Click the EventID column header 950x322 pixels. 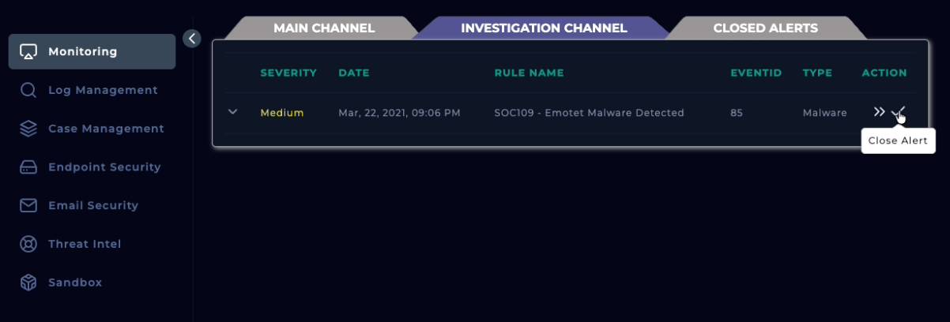click(x=756, y=73)
